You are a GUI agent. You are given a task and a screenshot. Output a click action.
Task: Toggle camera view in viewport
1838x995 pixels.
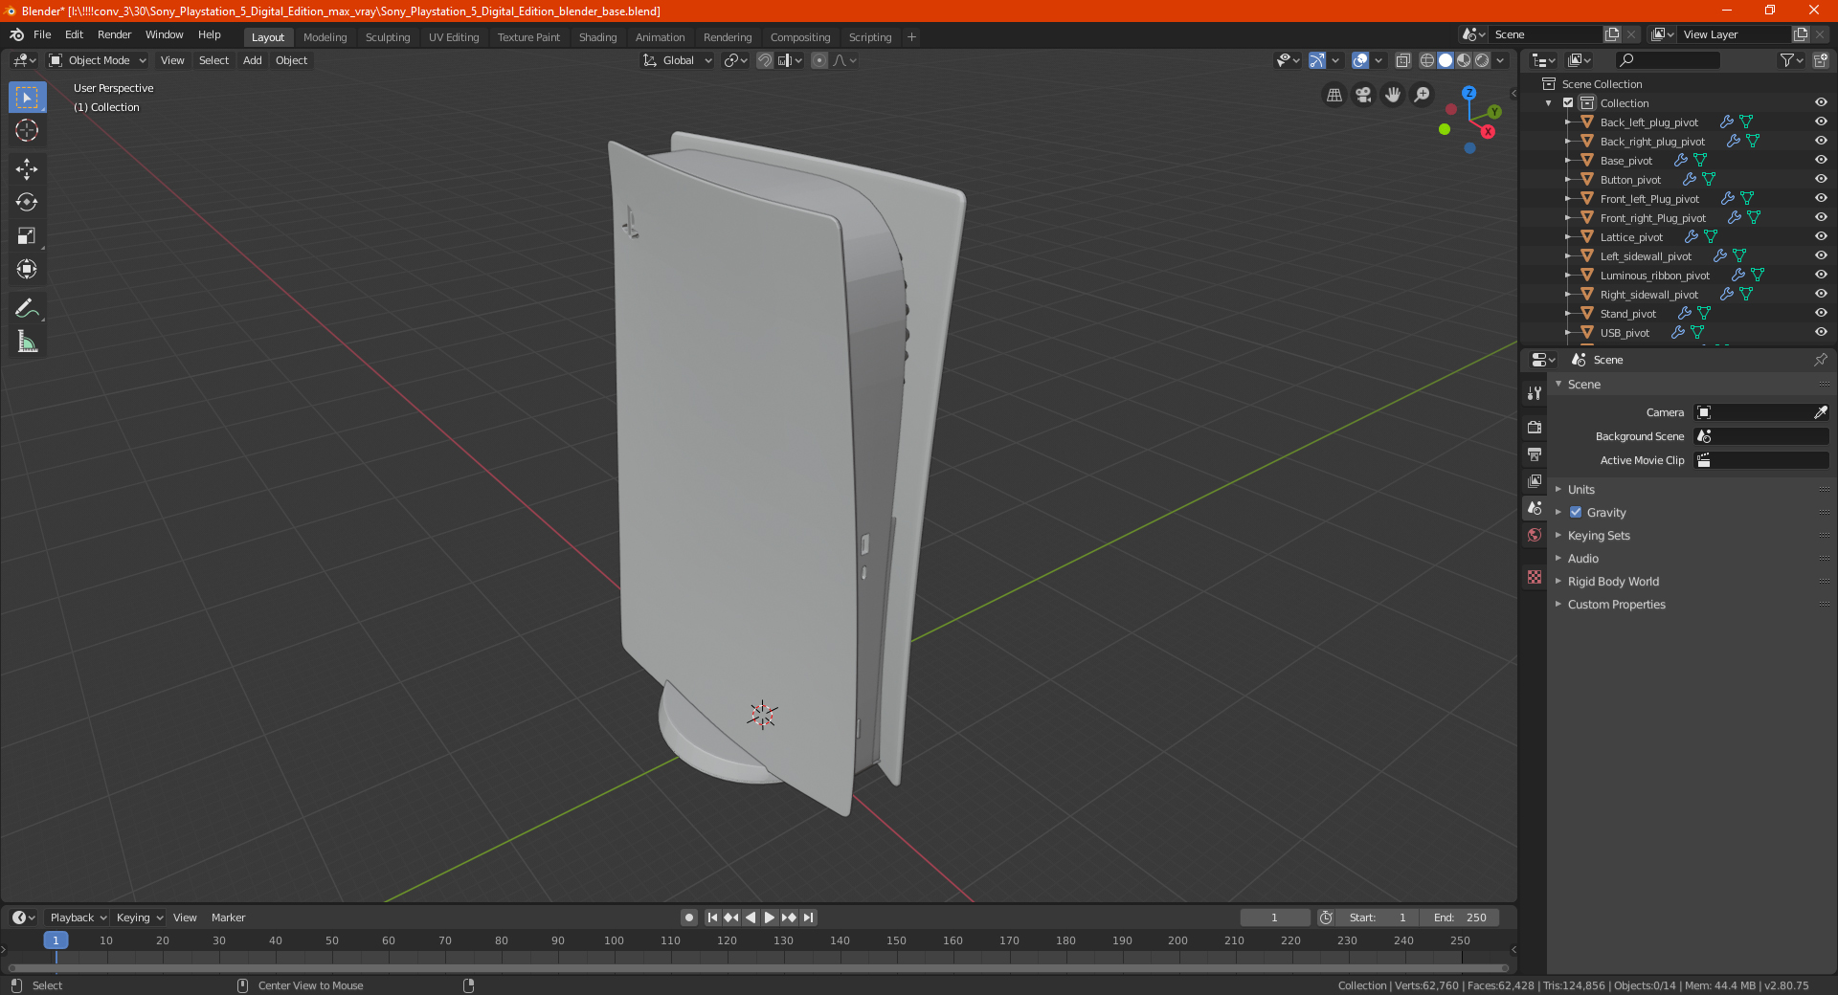[x=1363, y=95]
